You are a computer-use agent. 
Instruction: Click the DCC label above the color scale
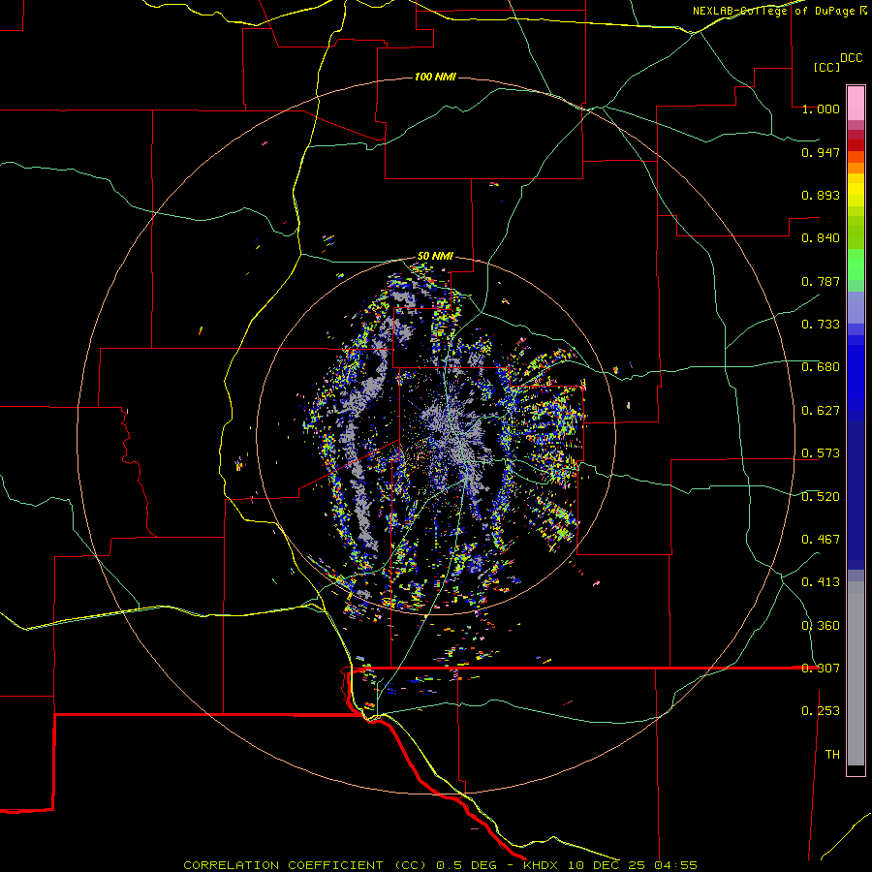pyautogui.click(x=851, y=58)
